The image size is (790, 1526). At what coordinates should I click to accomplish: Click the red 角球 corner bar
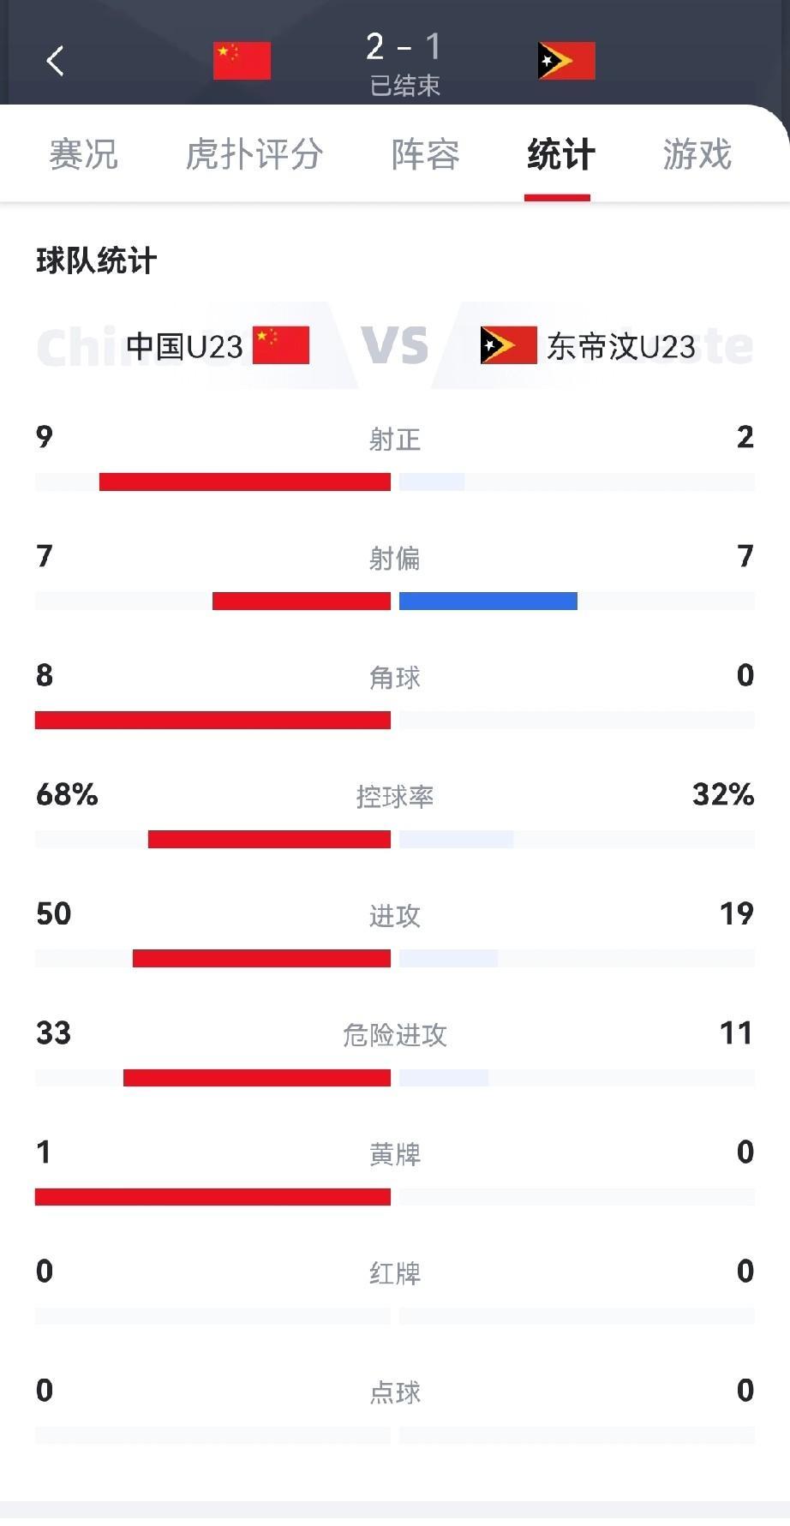pyautogui.click(x=212, y=720)
